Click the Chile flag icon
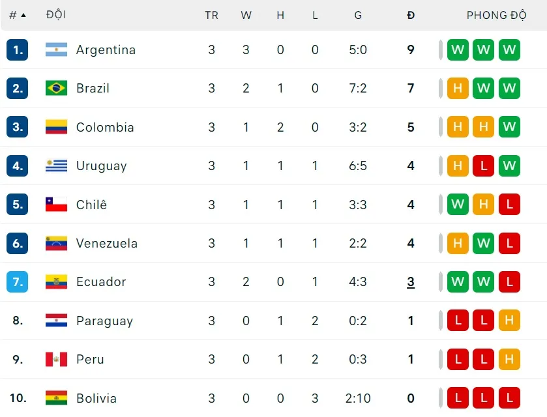 pyautogui.click(x=56, y=205)
